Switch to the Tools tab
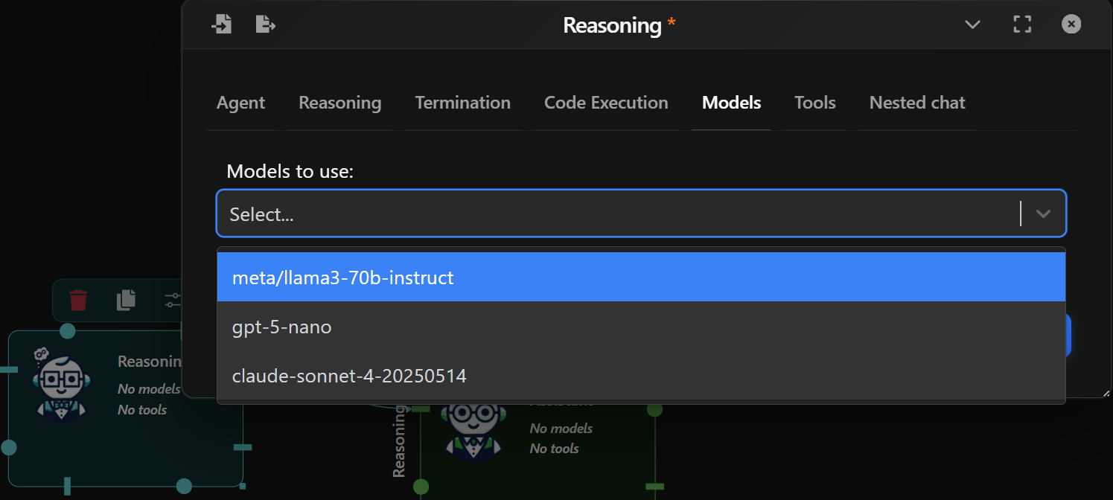 point(814,103)
